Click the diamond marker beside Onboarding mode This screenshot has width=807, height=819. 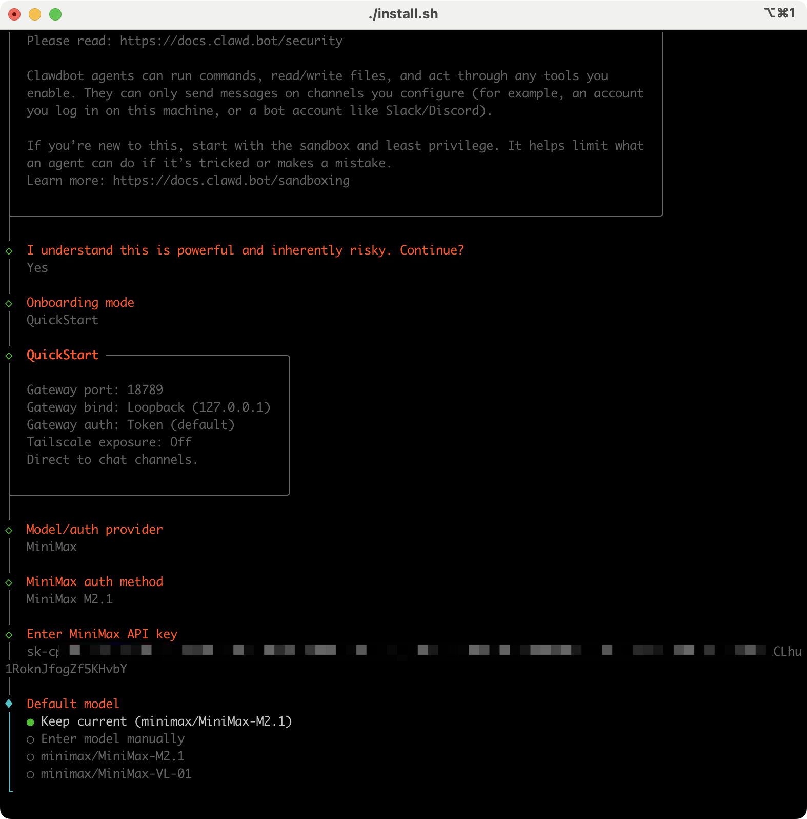tap(9, 303)
